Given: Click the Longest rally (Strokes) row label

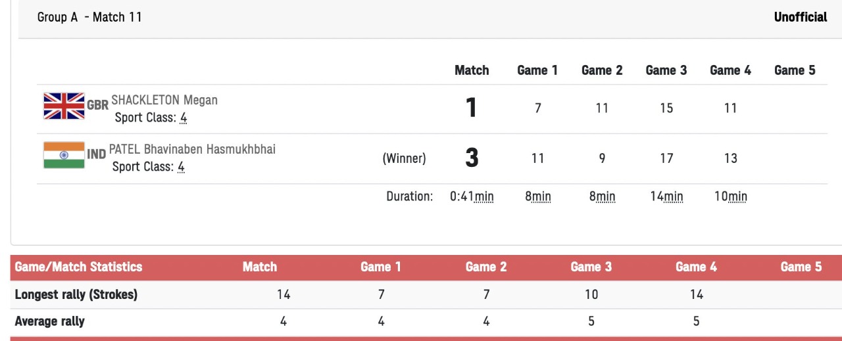Looking at the screenshot, I should point(76,294).
